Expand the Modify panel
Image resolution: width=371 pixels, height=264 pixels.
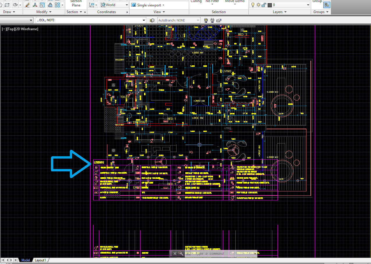click(44, 12)
